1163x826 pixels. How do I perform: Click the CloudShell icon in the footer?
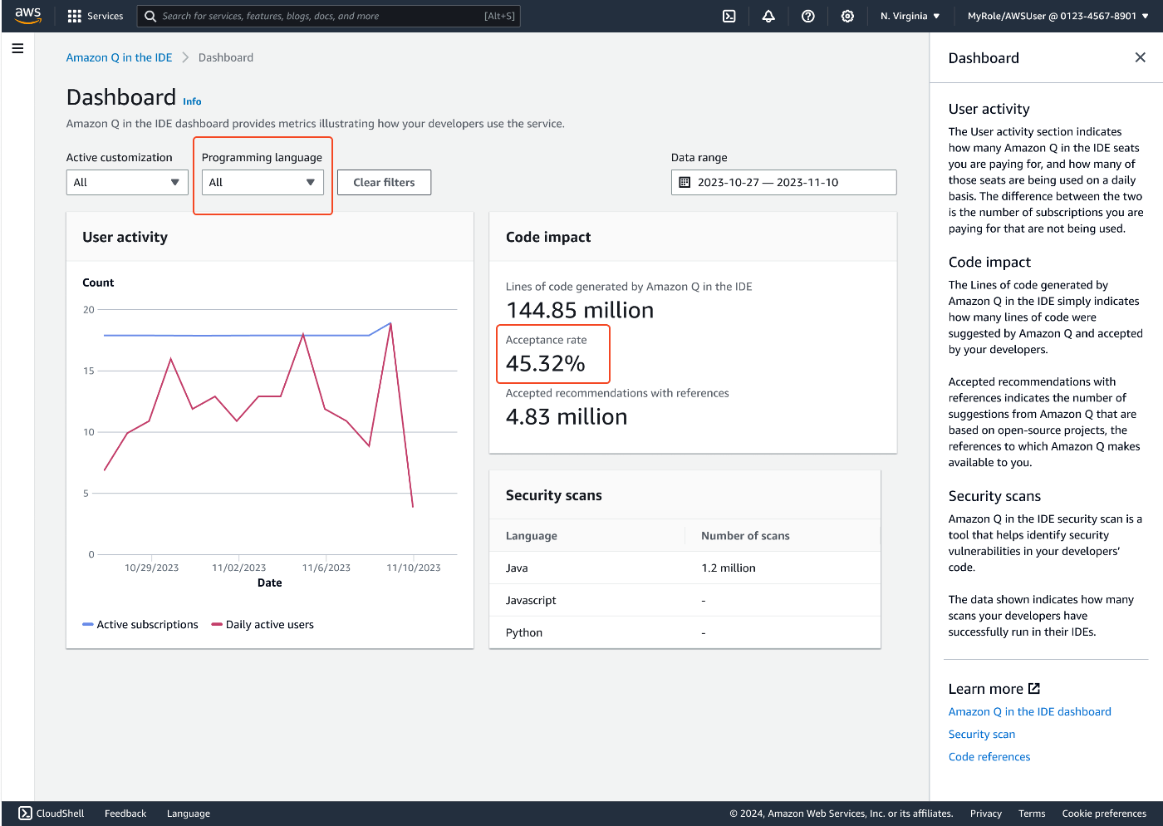coord(26,814)
